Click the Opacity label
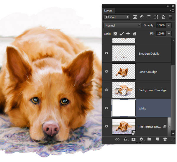Image resolution: width=177 pixels, height=162 pixels. [149, 25]
